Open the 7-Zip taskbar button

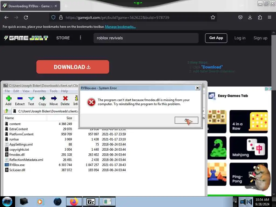pyautogui.click(x=91, y=202)
